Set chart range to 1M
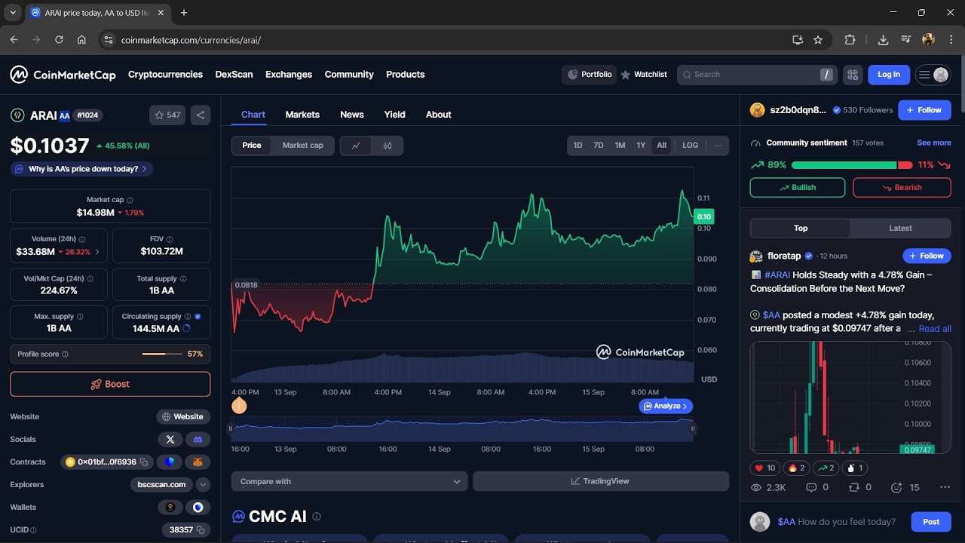 620,146
